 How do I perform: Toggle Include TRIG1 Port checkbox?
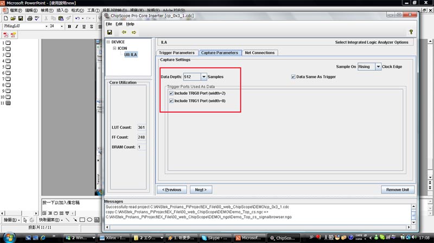click(171, 101)
